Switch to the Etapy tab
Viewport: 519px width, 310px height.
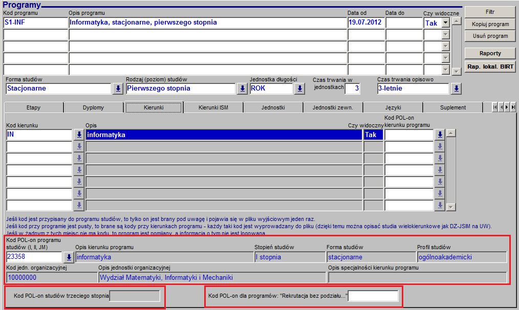point(33,107)
